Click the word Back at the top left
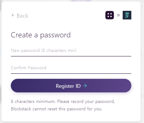This screenshot has height=123, width=144. (x=23, y=16)
